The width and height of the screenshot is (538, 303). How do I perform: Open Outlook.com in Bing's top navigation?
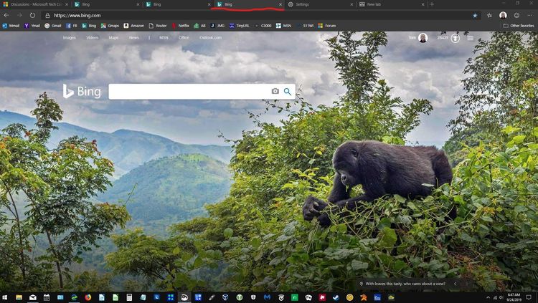[210, 38]
